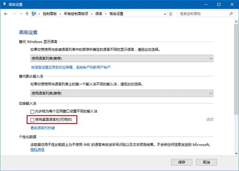Enable 使用桌面语言栏(可用时) checkbox
This screenshot has height=171, width=239.
pos(32,120)
